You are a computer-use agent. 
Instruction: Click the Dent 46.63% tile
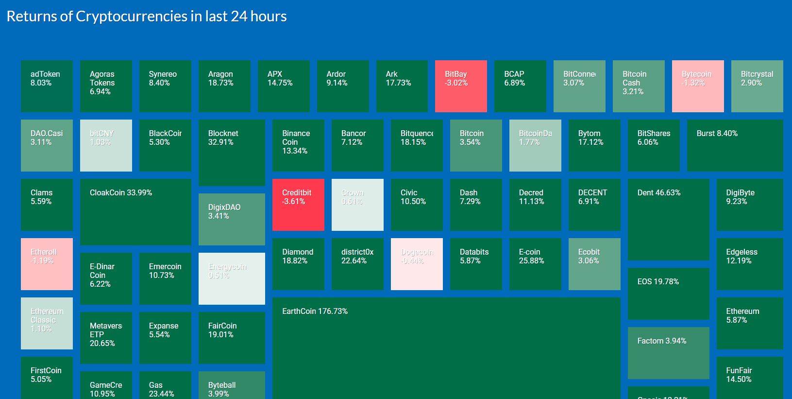click(669, 220)
